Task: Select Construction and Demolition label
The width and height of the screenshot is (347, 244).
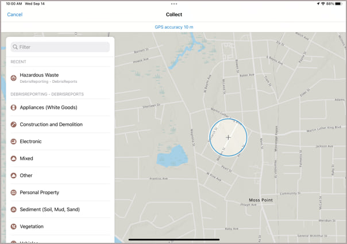Action: (x=51, y=124)
